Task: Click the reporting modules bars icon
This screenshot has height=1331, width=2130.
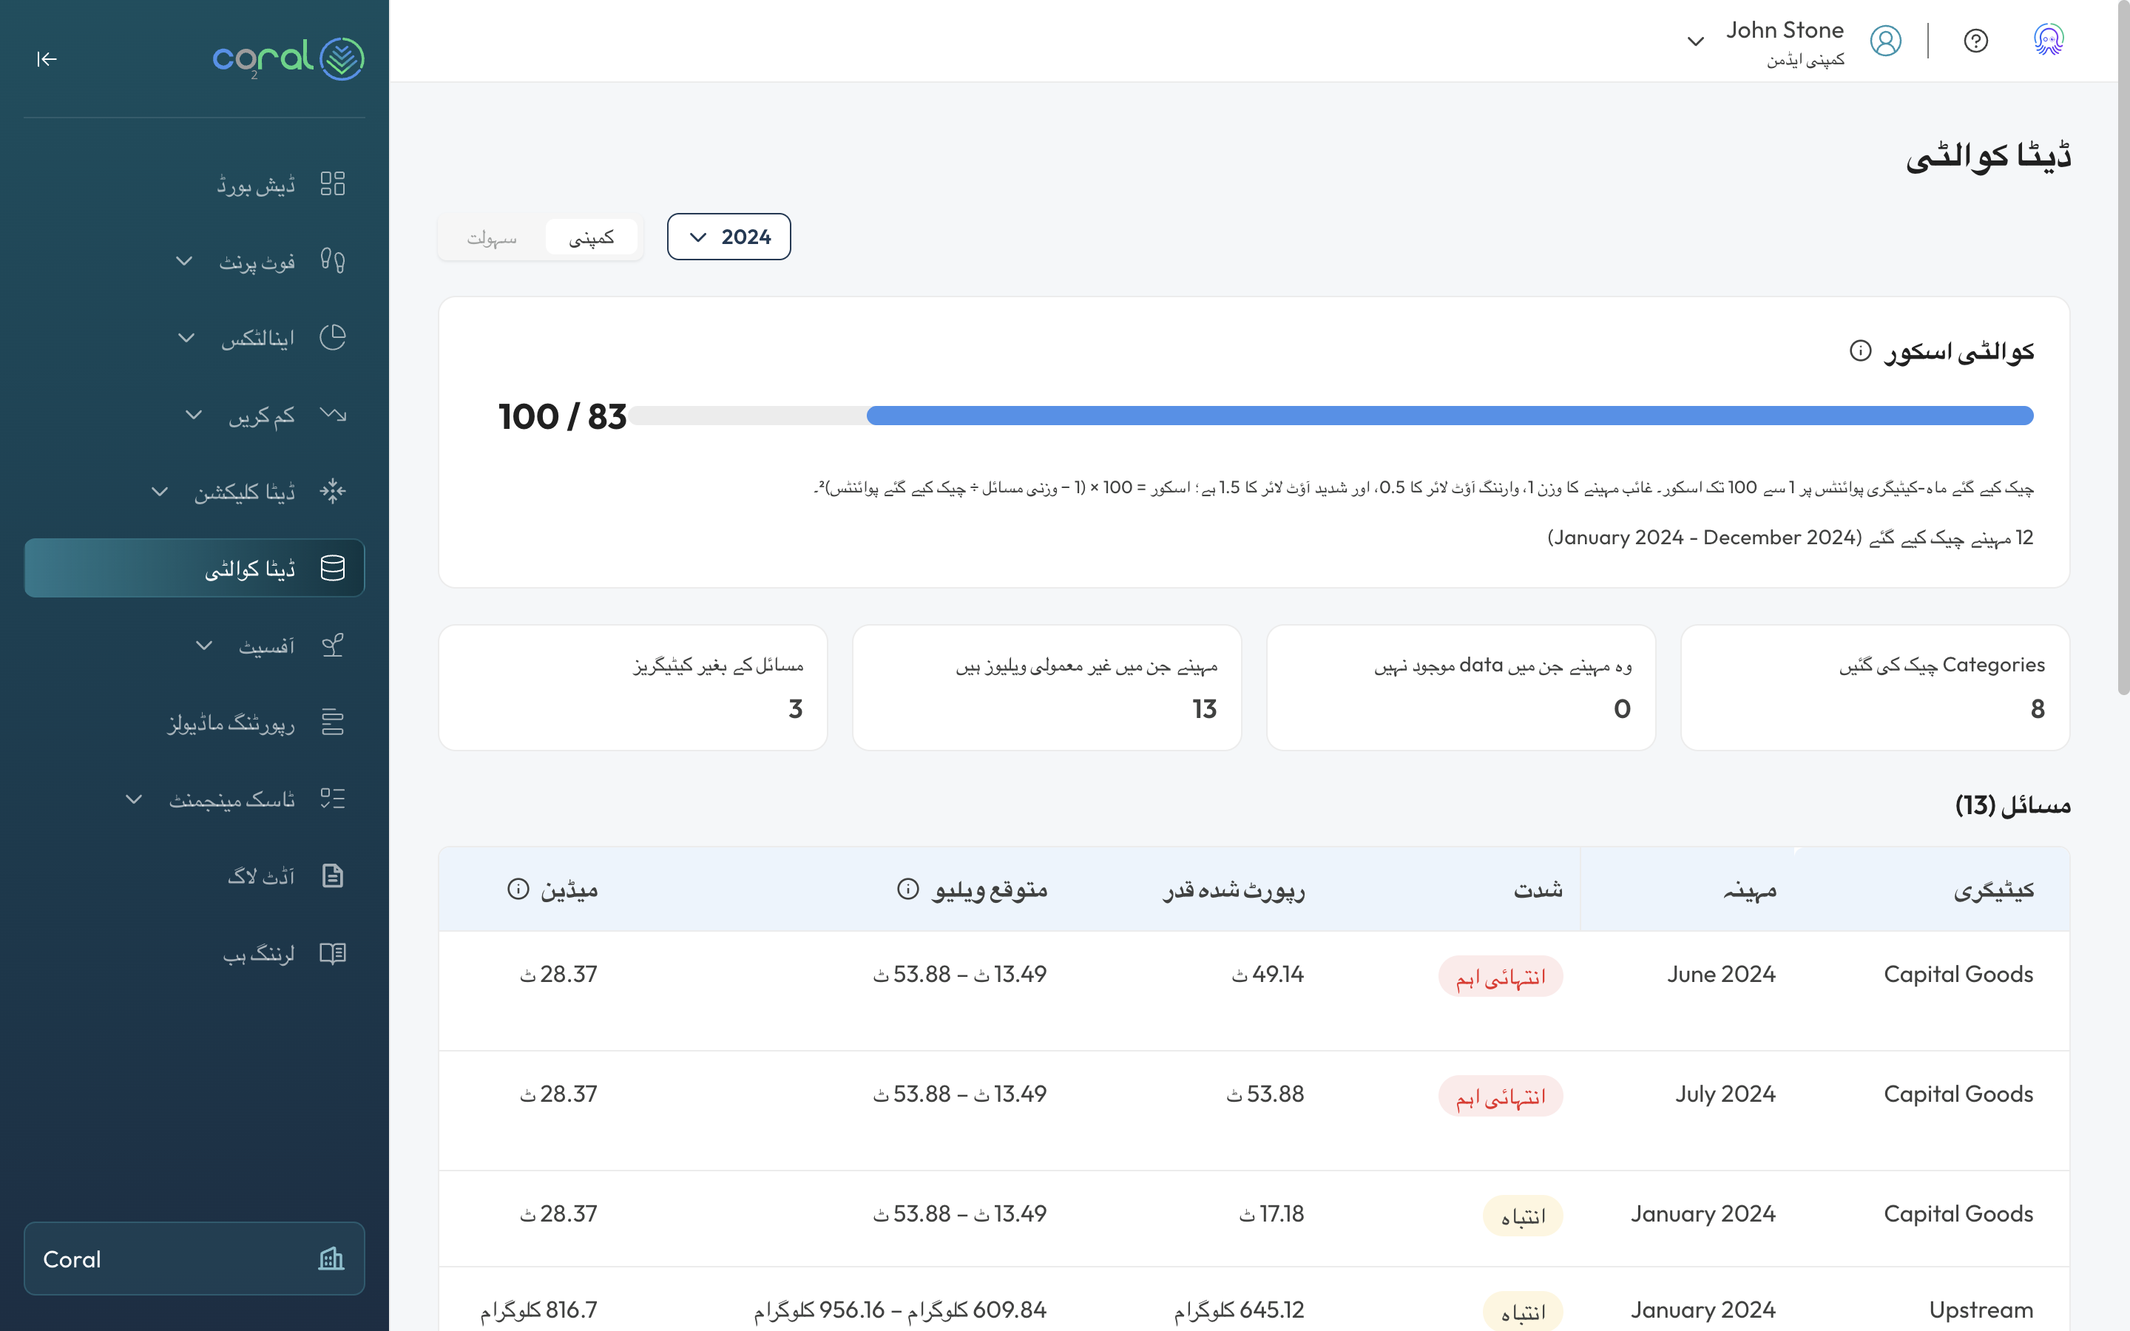Action: pos(333,722)
